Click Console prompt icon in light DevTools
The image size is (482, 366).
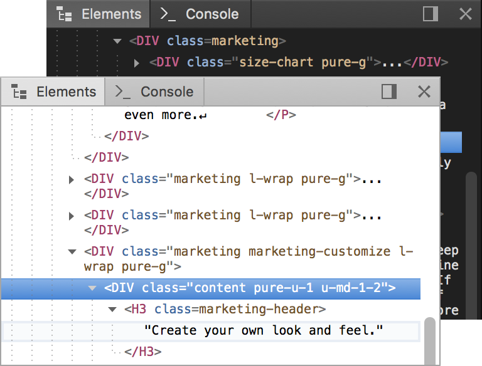tap(122, 91)
